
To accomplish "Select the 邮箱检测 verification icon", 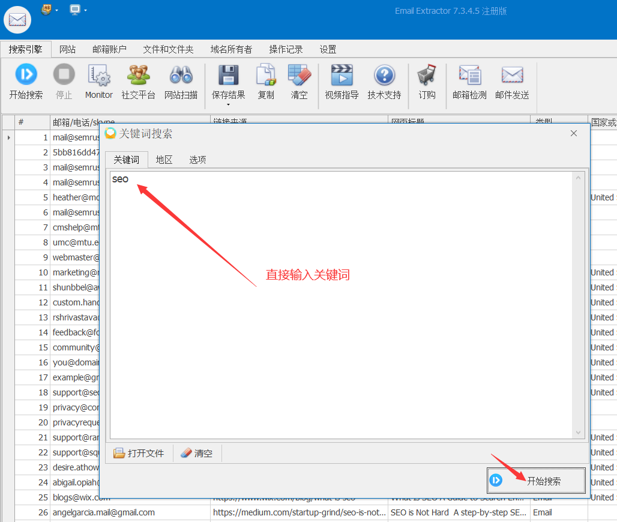I will [x=469, y=81].
